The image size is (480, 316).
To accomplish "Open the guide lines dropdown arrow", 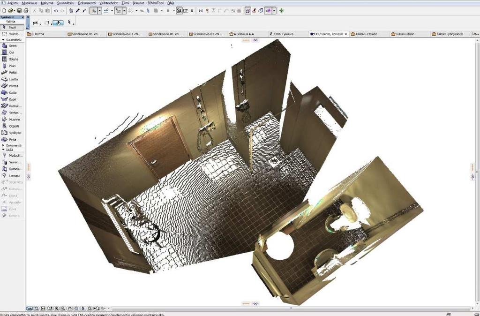I will (99, 11).
